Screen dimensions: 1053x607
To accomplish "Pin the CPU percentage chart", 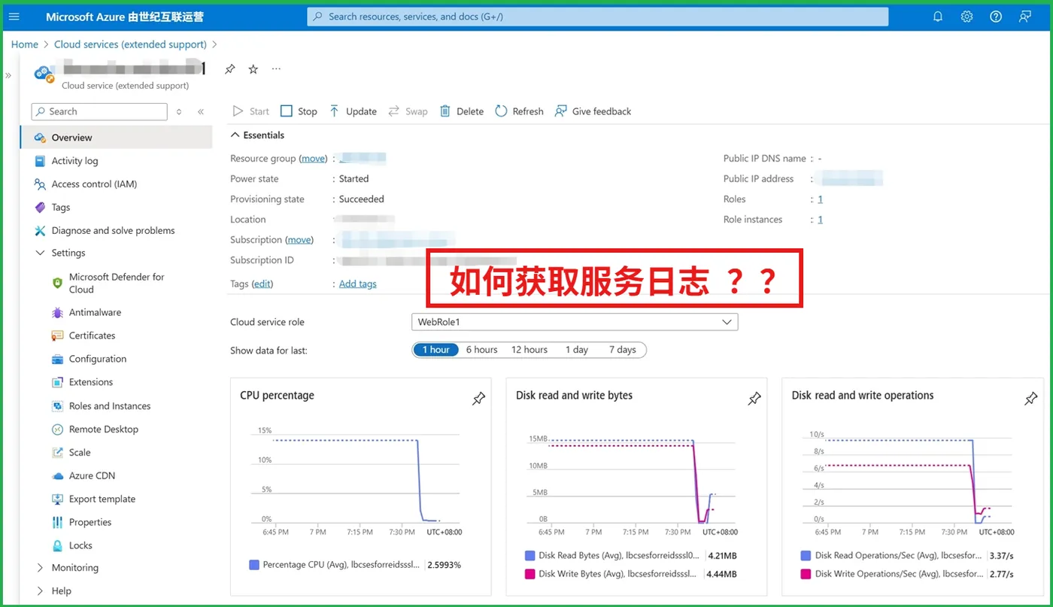I will pyautogui.click(x=478, y=399).
